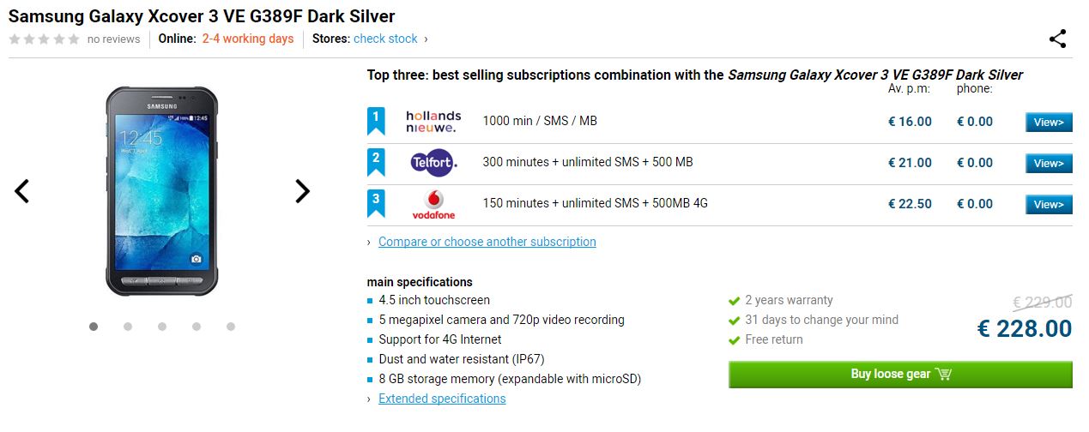View the Vodafone €22.50 subscription
This screenshot has height=432, width=1089.
(x=1049, y=205)
